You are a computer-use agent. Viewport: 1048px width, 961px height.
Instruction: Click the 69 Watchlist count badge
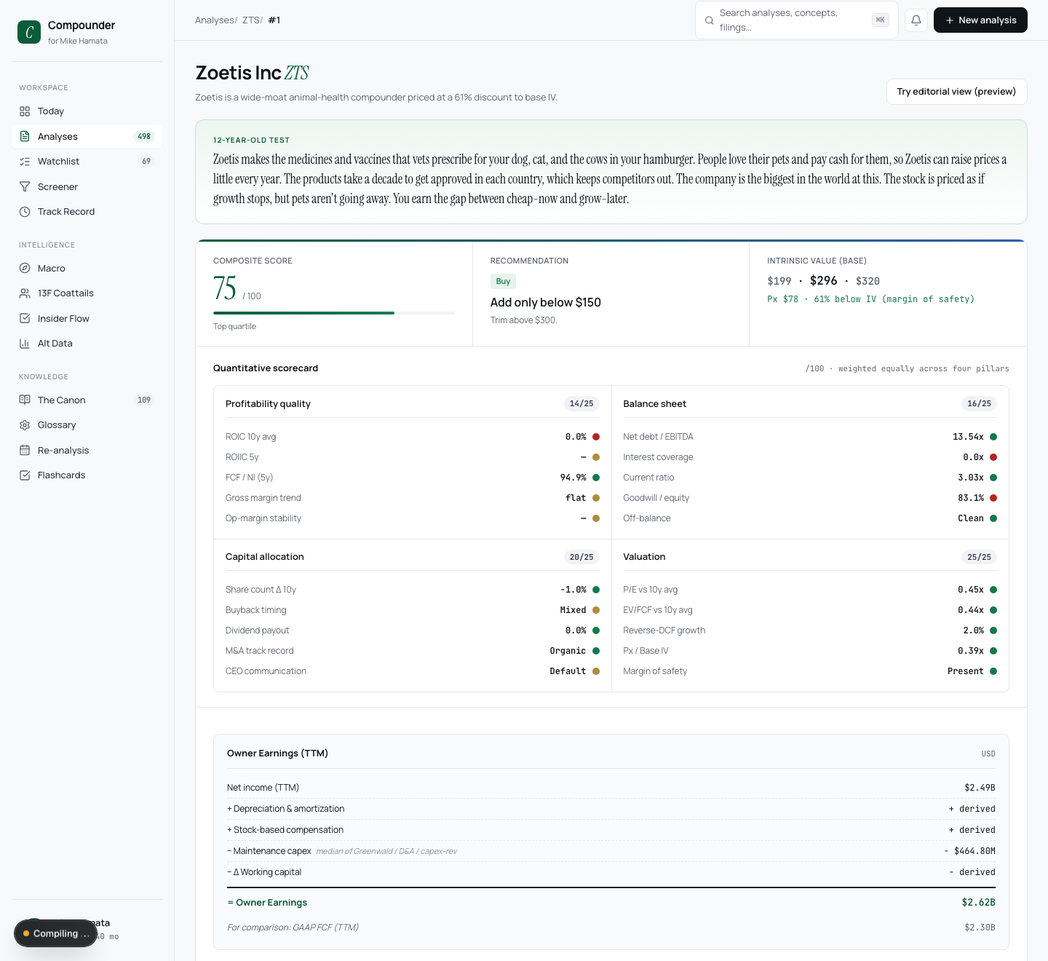point(146,162)
